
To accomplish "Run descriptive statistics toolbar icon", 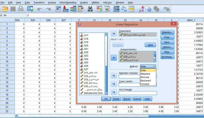I will (81, 9).
